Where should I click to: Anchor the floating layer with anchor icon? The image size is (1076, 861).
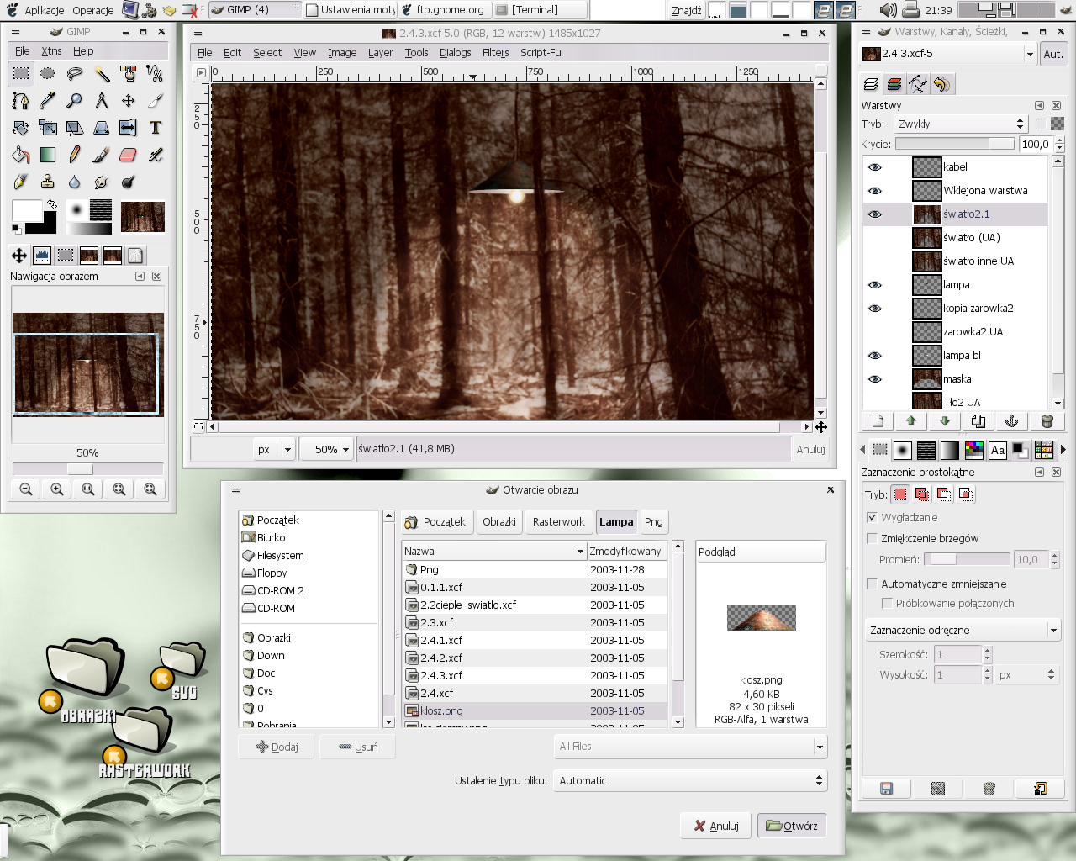1012,421
